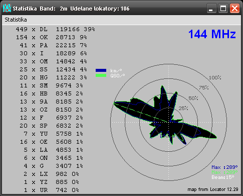Maximize the Statistika window

click(x=223, y=9)
